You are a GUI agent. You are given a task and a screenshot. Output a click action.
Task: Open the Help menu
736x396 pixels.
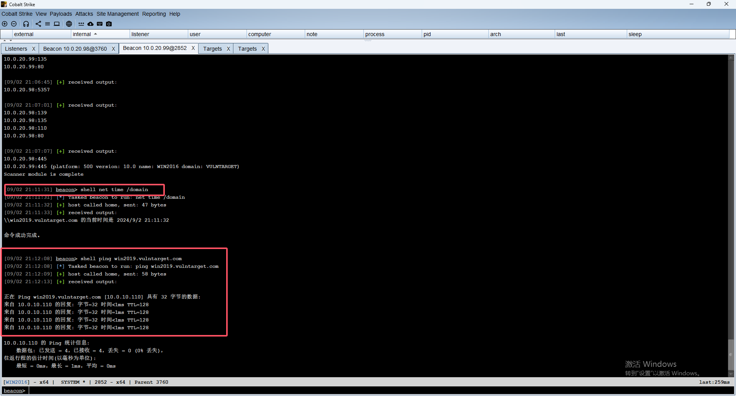point(174,14)
